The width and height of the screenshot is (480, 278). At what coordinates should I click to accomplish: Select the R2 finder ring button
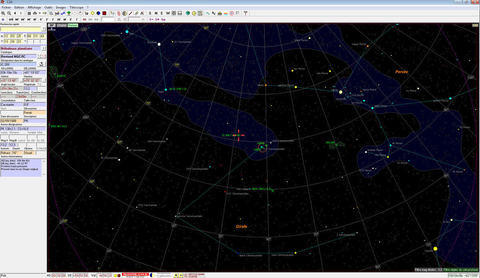coord(90,19)
